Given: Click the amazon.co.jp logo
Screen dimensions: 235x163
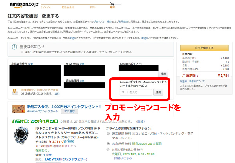Looking at the screenshot, I should 24,5.
